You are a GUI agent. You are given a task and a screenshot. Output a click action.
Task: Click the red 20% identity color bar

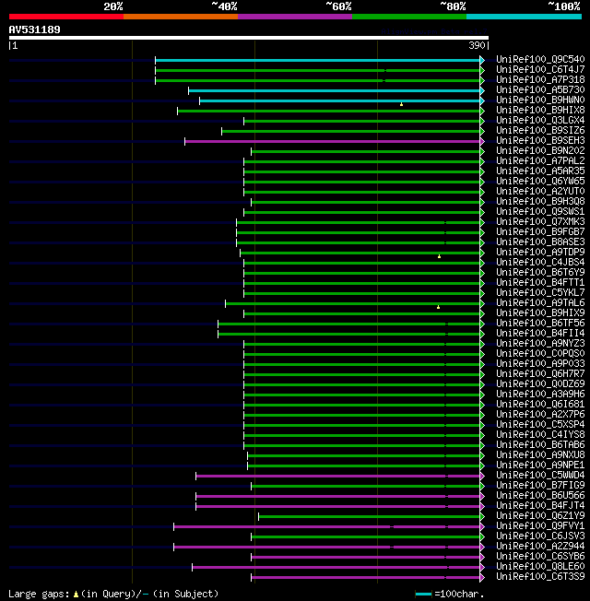click(x=66, y=17)
